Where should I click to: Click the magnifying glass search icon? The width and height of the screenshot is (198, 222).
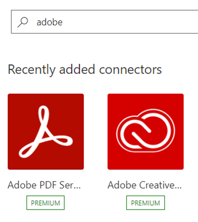23,22
